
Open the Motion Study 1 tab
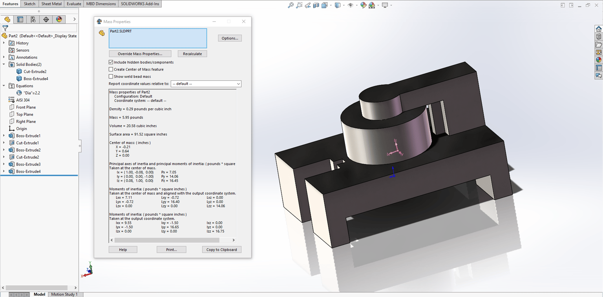click(64, 294)
